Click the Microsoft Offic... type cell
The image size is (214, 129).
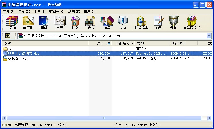(x=151, y=53)
